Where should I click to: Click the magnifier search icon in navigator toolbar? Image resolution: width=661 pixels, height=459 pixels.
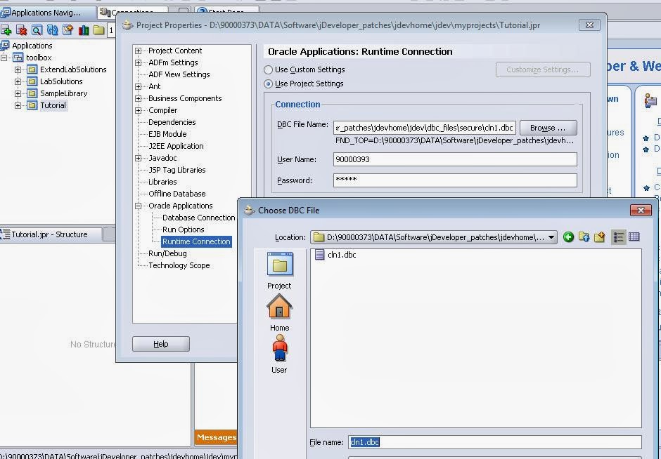point(37,30)
